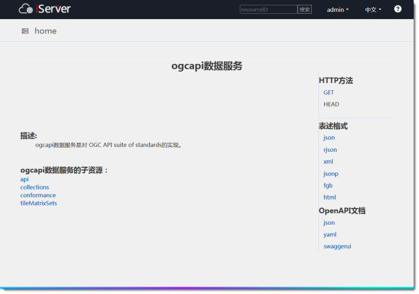Focus the resourceID search field
419x294 pixels.
pos(268,10)
